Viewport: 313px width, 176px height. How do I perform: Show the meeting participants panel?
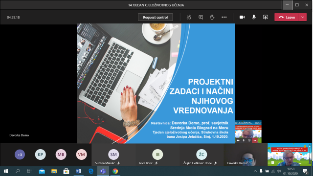[x=189, y=17]
